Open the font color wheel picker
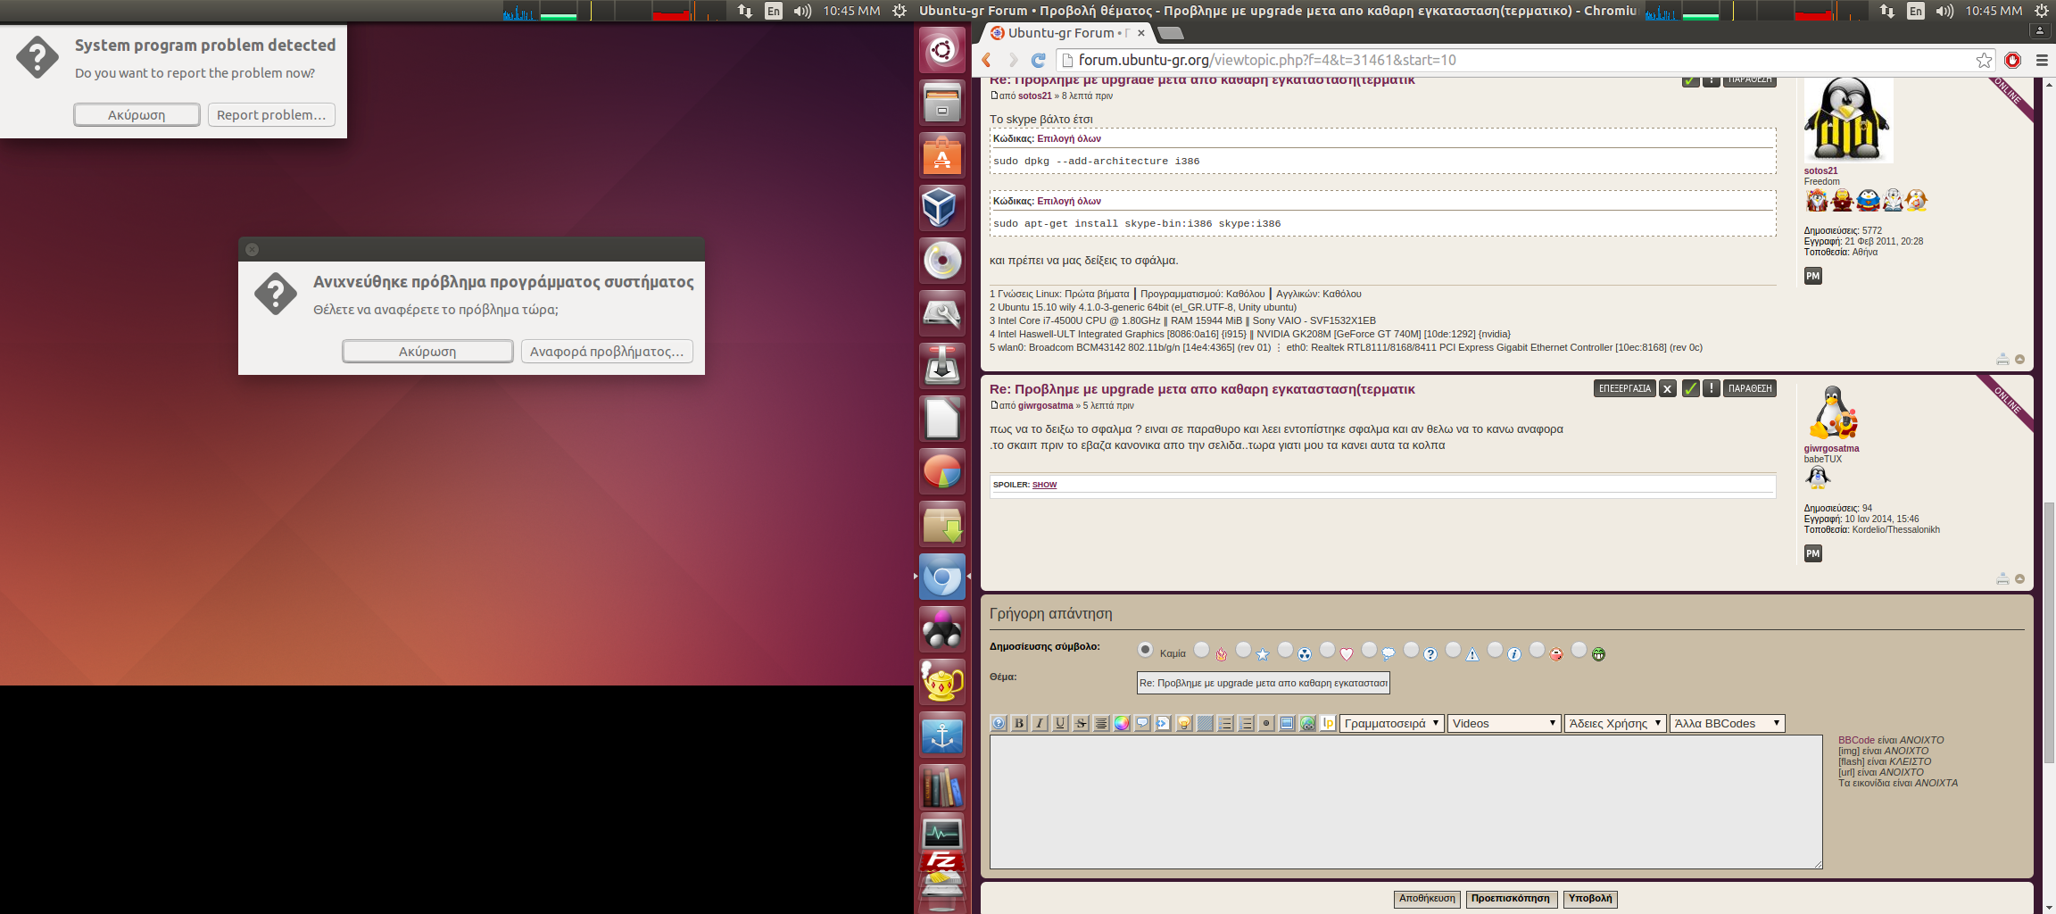The image size is (2056, 914). pyautogui.click(x=1122, y=723)
